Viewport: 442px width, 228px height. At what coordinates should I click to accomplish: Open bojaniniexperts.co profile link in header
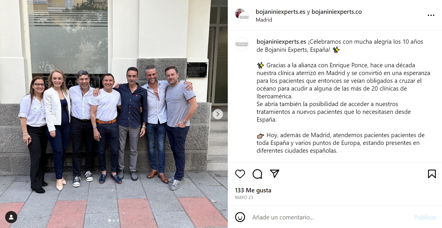click(337, 12)
